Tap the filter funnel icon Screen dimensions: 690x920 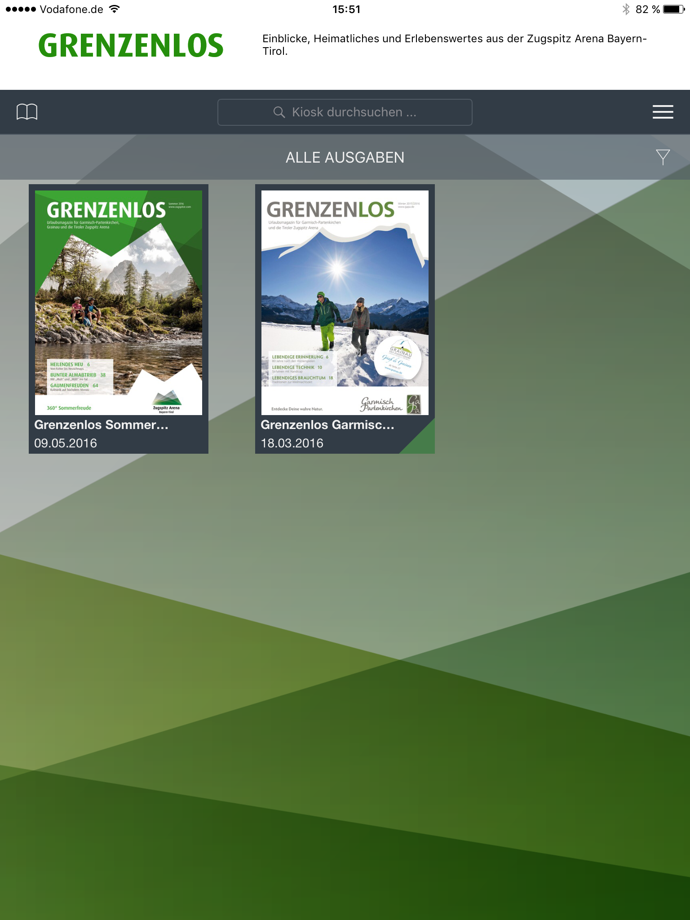[x=663, y=157]
